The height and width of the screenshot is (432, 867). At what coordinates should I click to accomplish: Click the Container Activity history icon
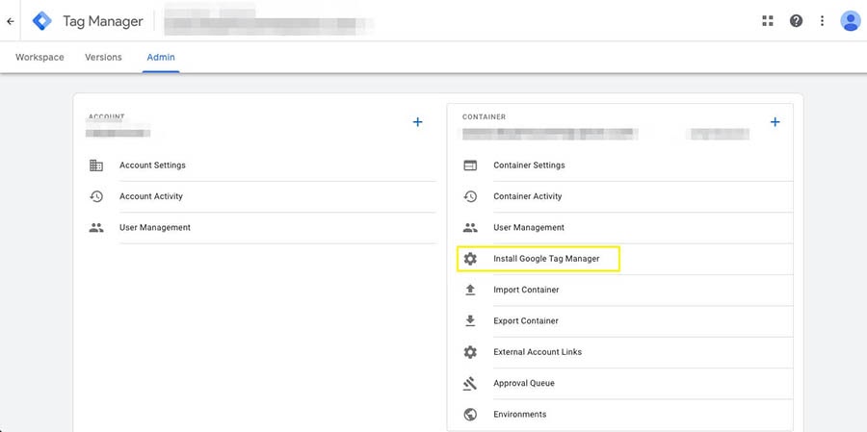click(470, 196)
